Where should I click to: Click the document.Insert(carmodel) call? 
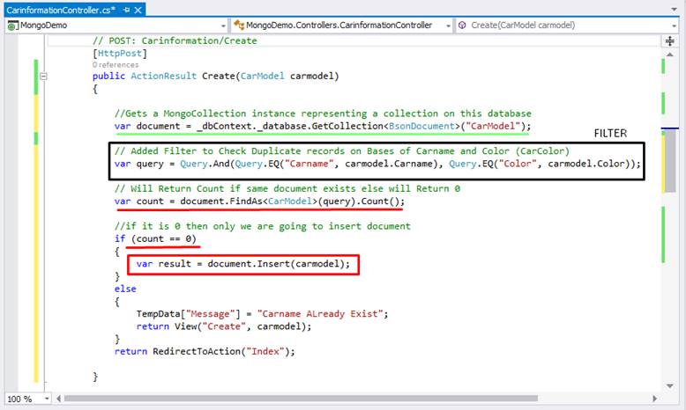[x=276, y=264]
